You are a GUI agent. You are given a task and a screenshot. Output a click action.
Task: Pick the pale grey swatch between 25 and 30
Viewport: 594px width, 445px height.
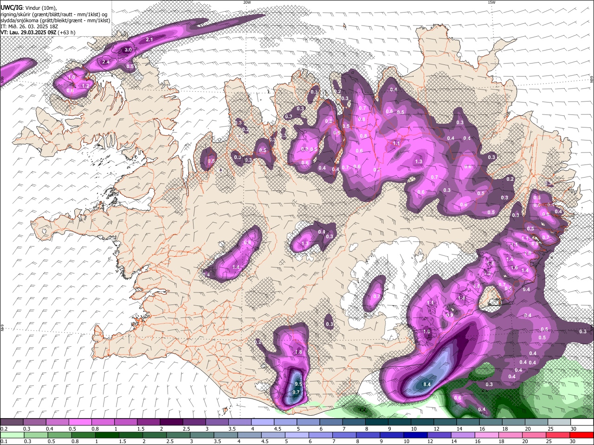[x=560, y=422]
